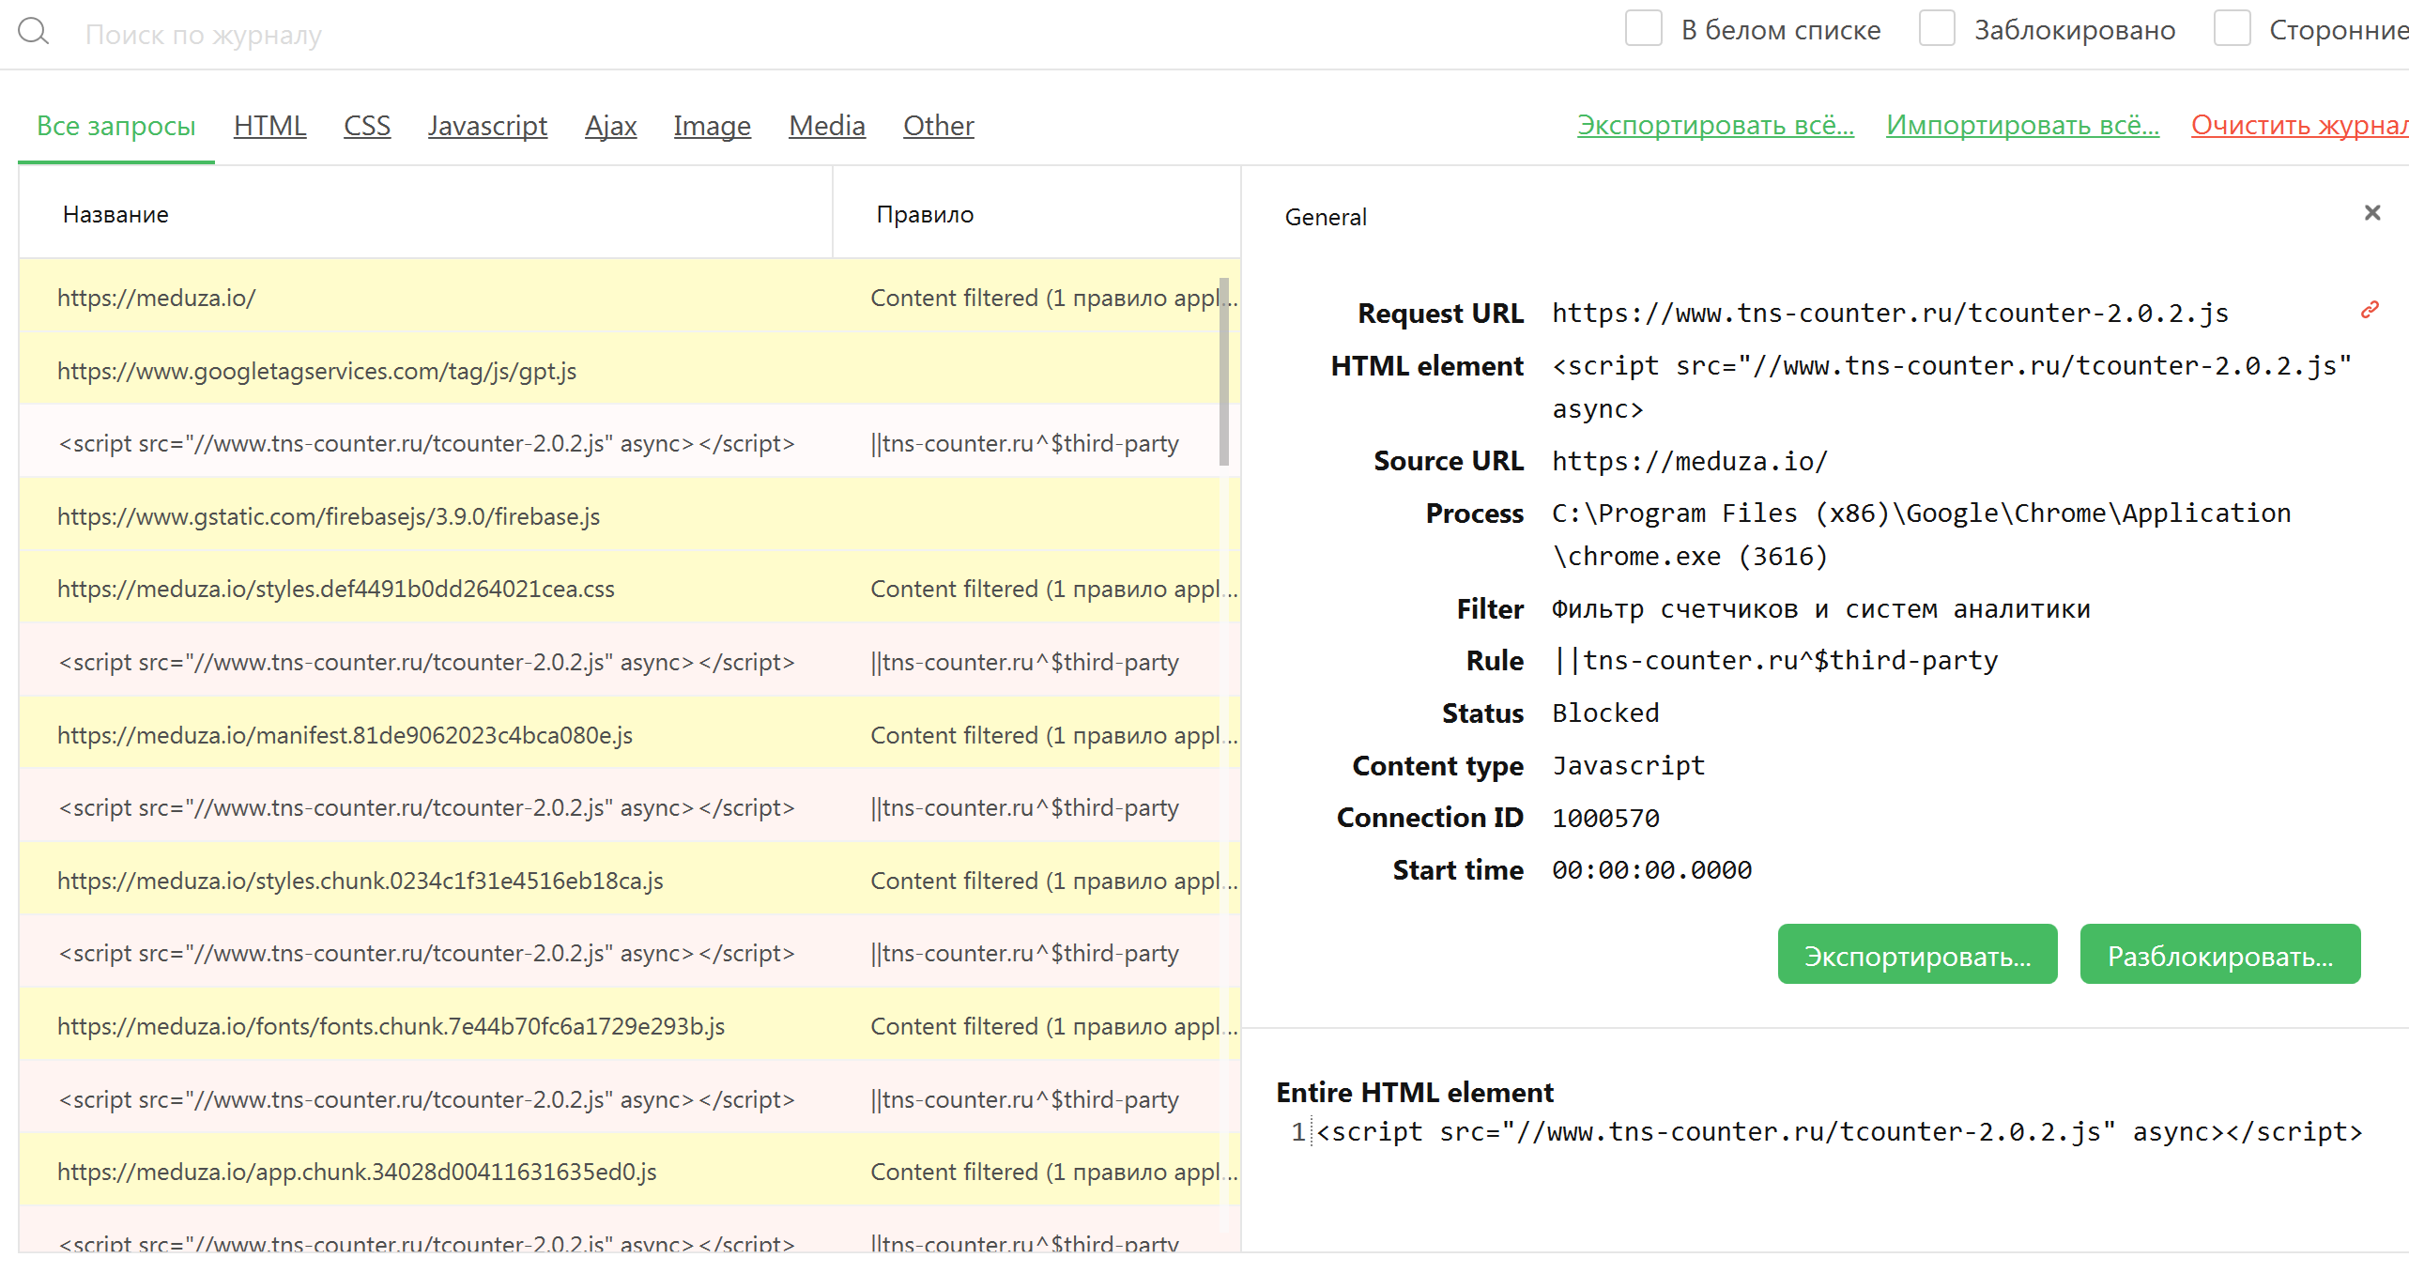Enable the В белом списке checkbox
This screenshot has height=1273, width=2409.
pos(1643,29)
